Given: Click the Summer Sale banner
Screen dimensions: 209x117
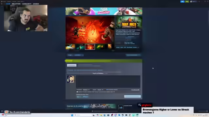Looking at the screenshot, I should point(104,11).
